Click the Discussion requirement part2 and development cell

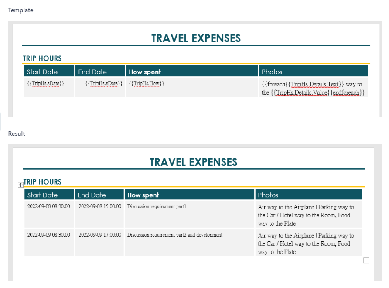(174, 235)
